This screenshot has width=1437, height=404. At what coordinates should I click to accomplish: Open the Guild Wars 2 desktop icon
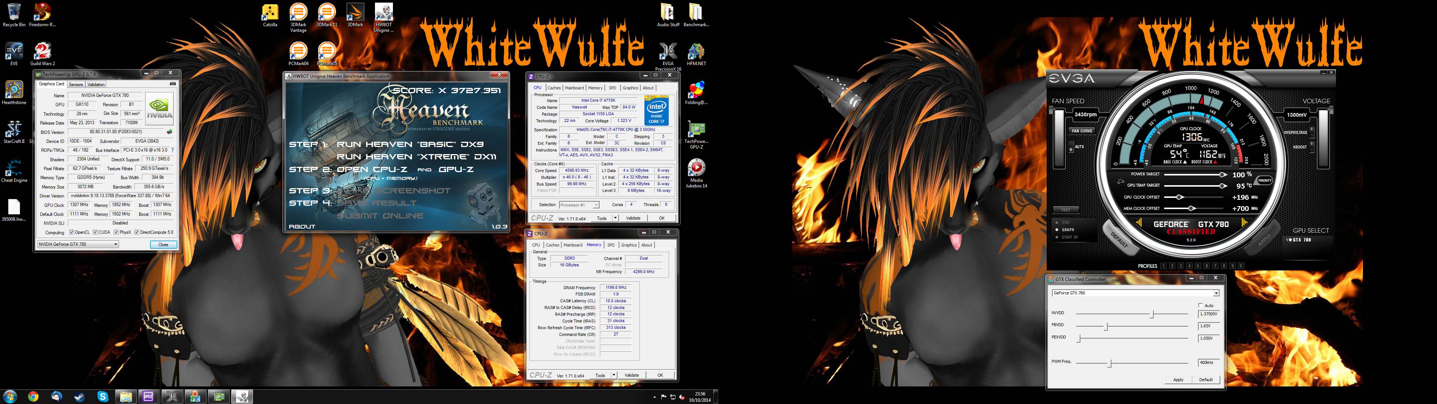(x=42, y=53)
